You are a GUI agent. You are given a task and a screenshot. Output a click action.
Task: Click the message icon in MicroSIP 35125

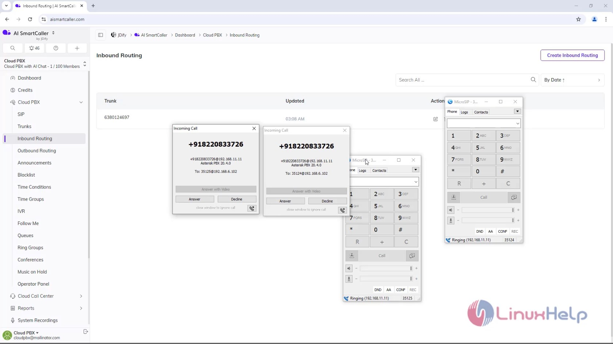tap(412, 256)
